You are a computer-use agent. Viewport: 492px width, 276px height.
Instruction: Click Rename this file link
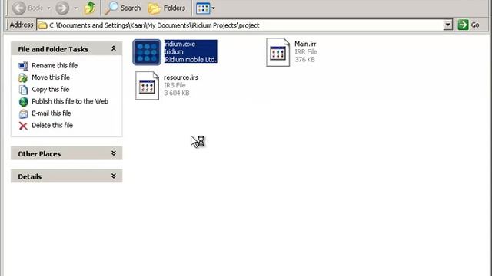(55, 65)
